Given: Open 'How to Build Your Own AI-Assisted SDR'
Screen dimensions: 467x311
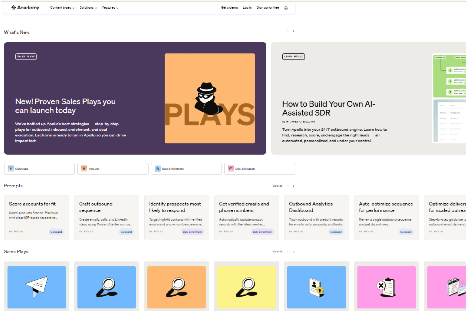Looking at the screenshot, I should [x=329, y=108].
